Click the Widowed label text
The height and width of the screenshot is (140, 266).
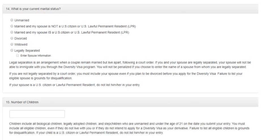(21, 45)
